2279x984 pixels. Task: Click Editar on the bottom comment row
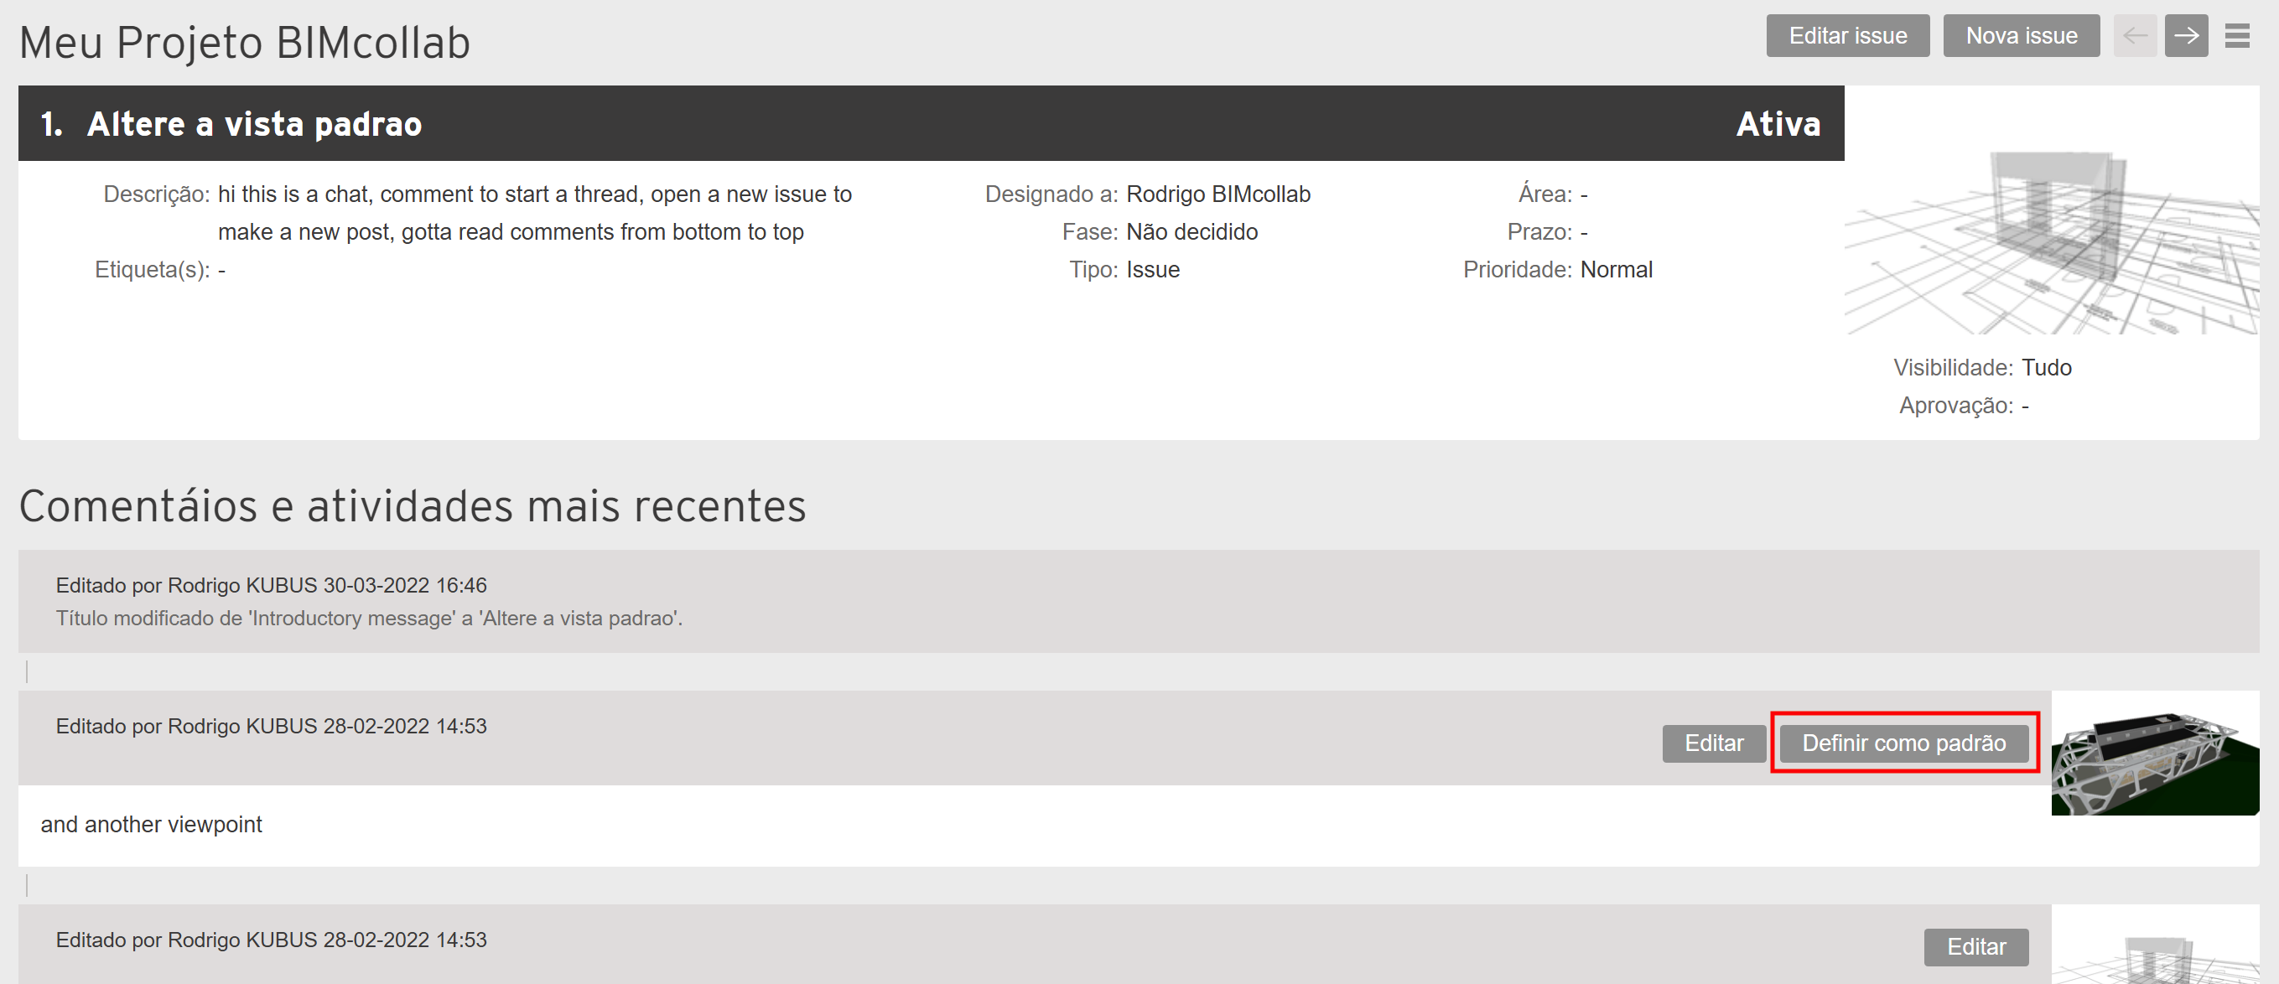1975,946
